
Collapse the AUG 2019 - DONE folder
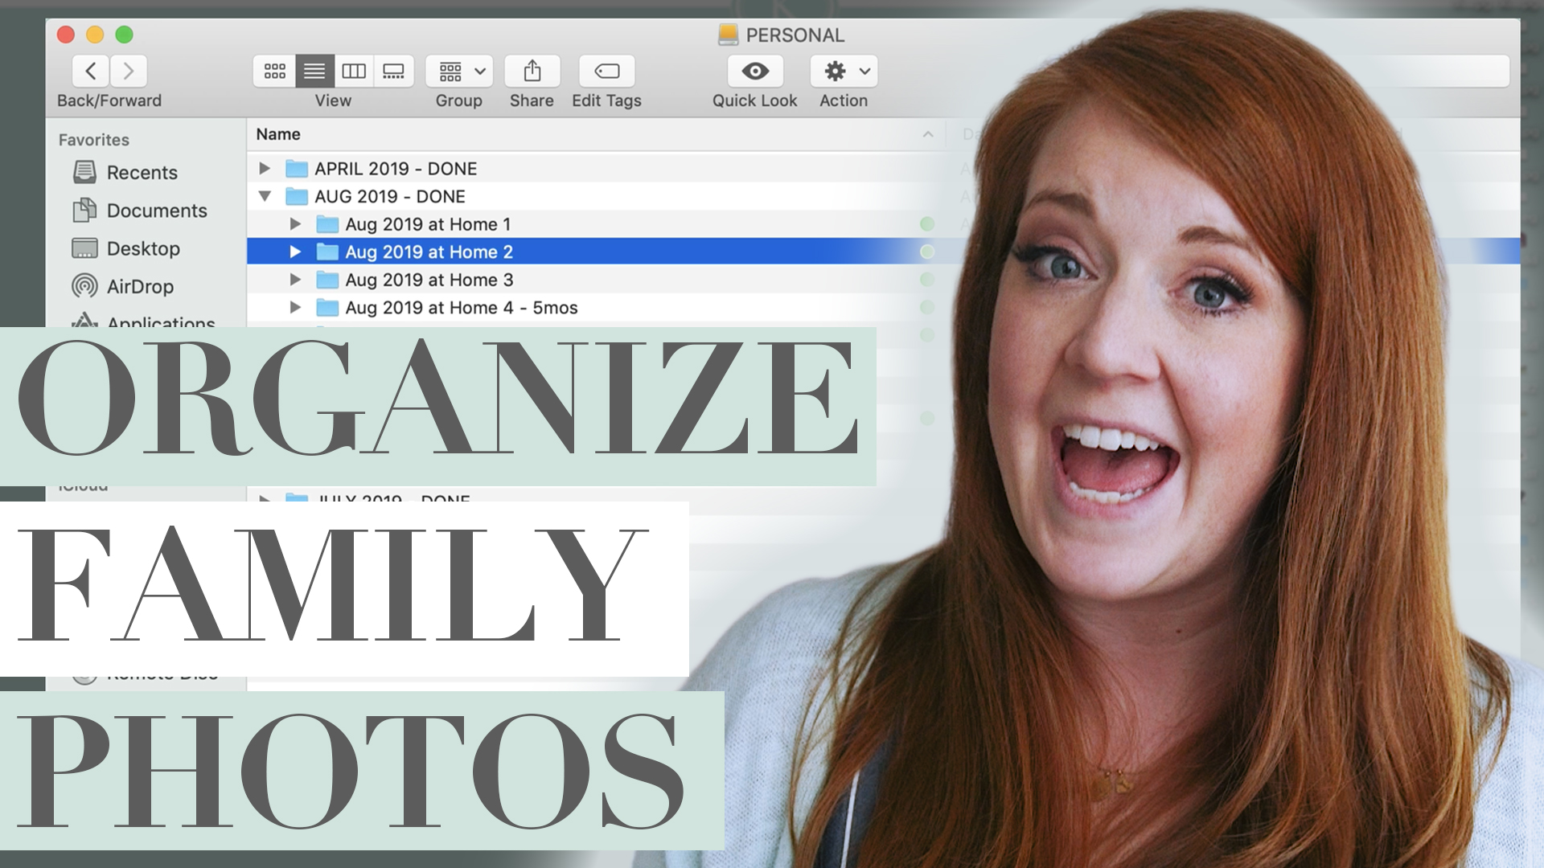265,196
